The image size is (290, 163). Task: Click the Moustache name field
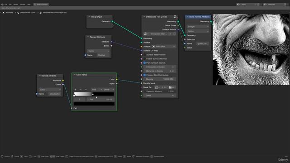point(55,94)
